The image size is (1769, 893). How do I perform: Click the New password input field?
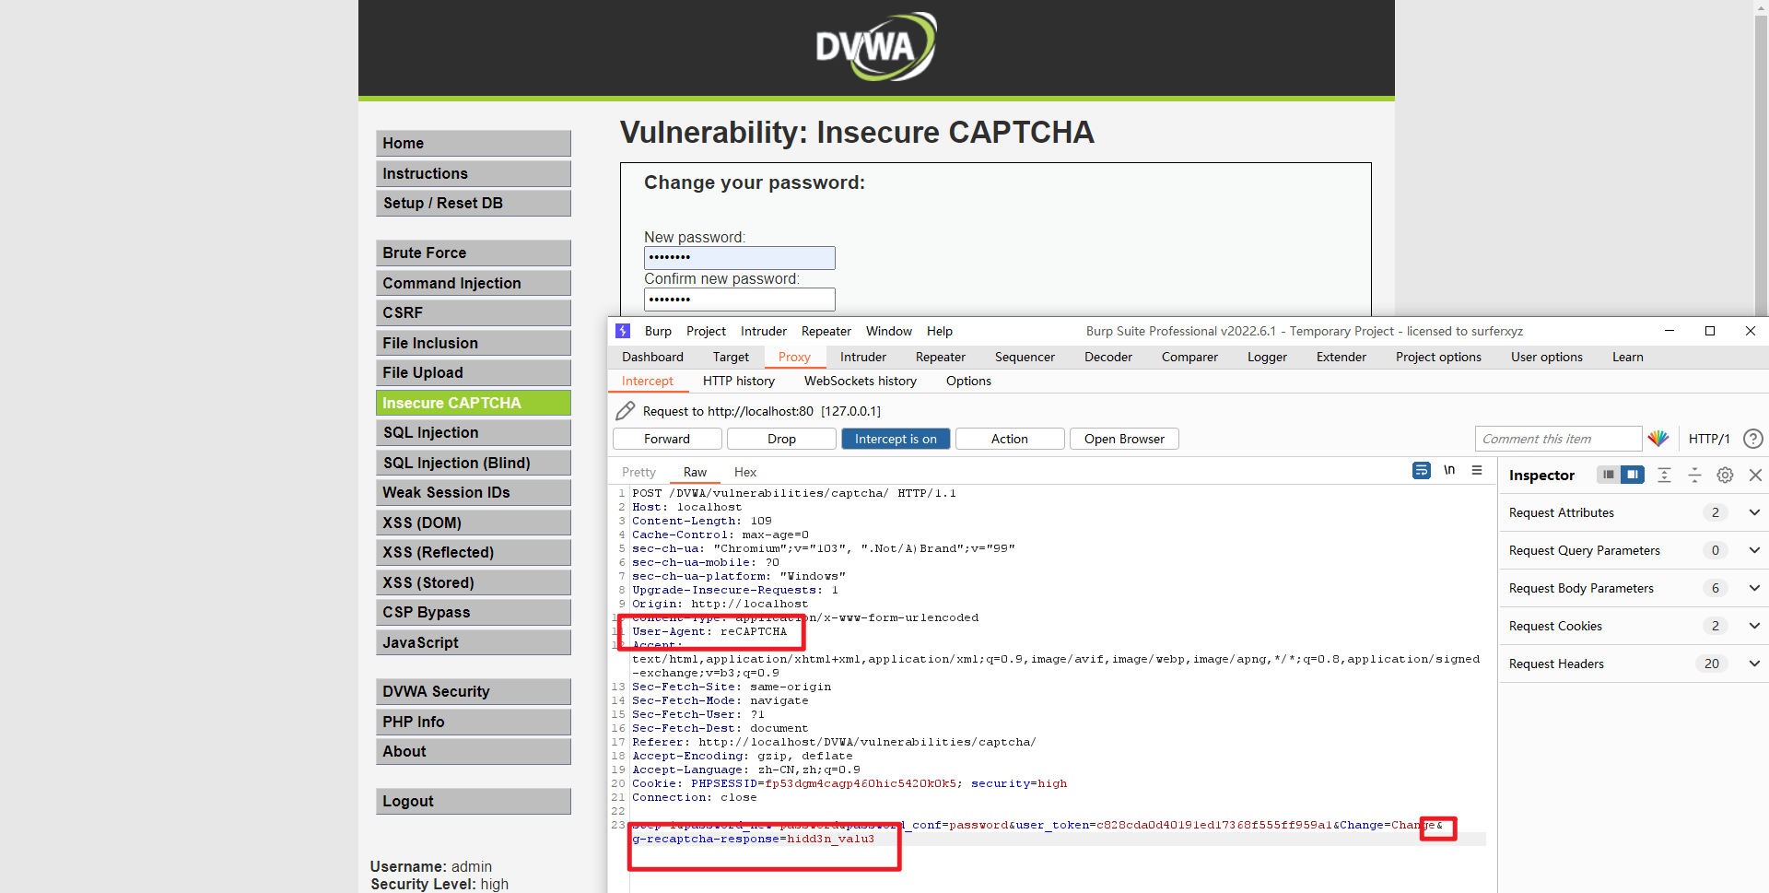pyautogui.click(x=740, y=258)
